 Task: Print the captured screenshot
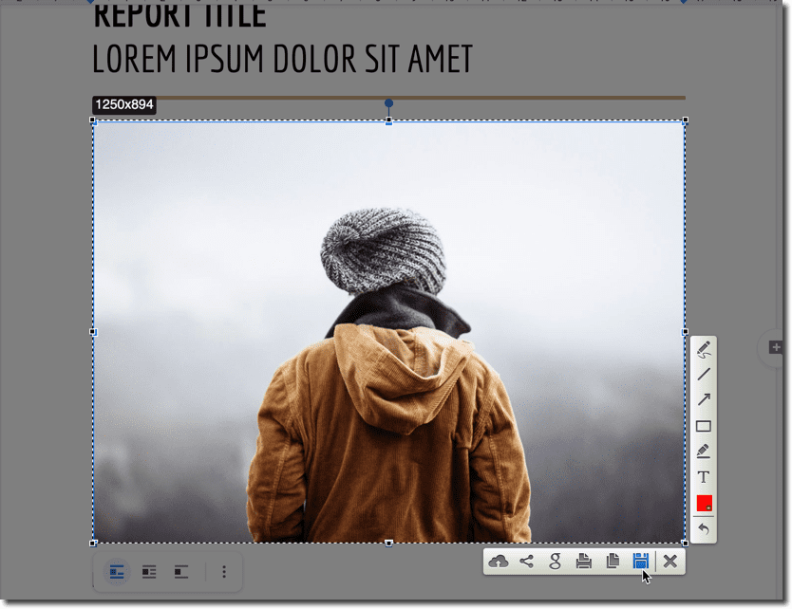point(584,561)
